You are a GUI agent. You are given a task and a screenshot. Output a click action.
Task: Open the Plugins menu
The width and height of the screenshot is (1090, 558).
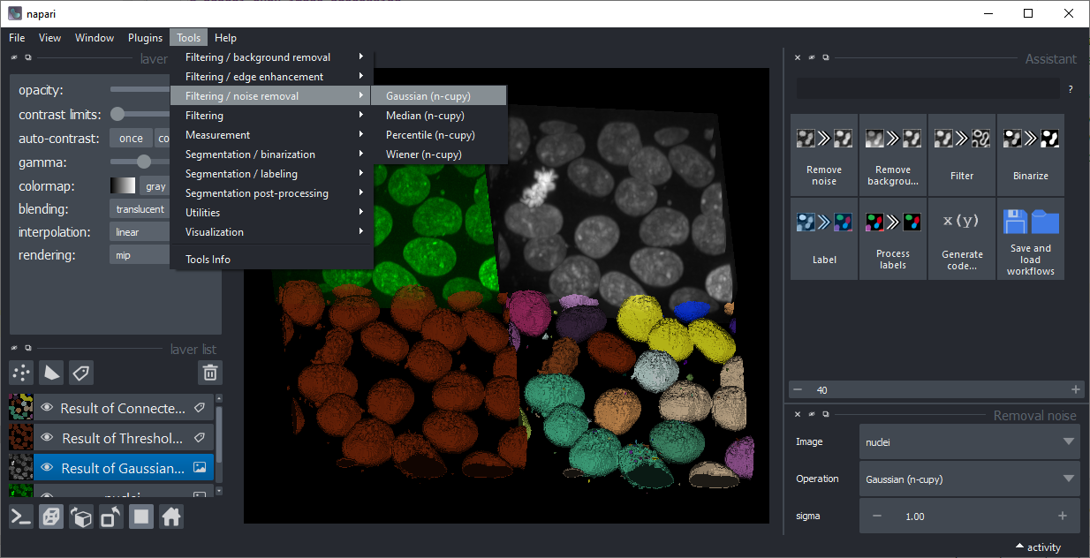coord(145,37)
